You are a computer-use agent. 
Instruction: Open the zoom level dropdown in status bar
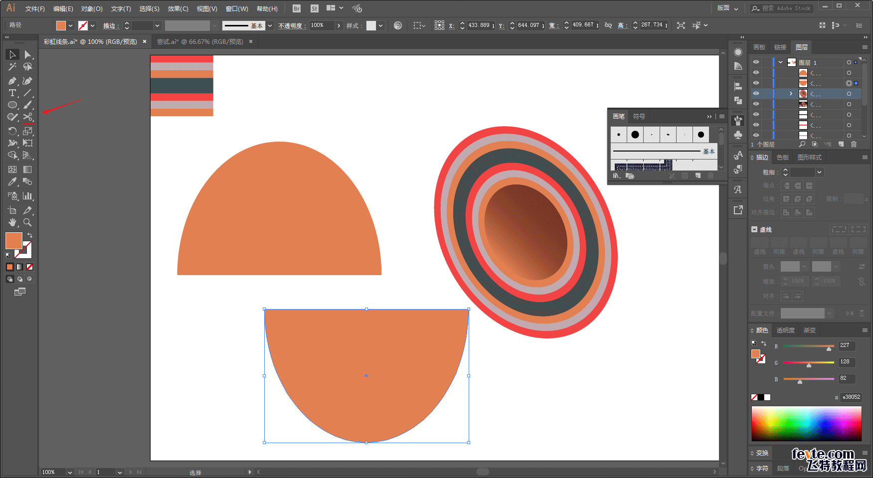click(70, 472)
